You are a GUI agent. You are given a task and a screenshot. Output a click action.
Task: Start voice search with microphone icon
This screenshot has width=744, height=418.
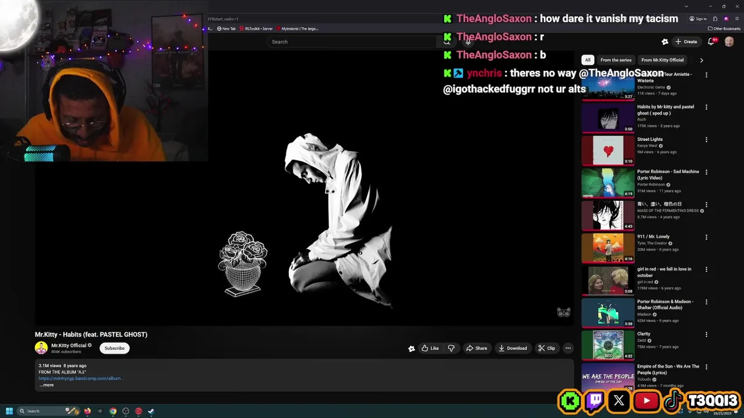click(468, 42)
